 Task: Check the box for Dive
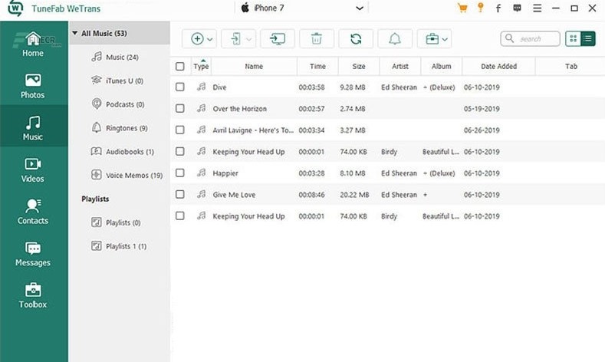tap(179, 87)
